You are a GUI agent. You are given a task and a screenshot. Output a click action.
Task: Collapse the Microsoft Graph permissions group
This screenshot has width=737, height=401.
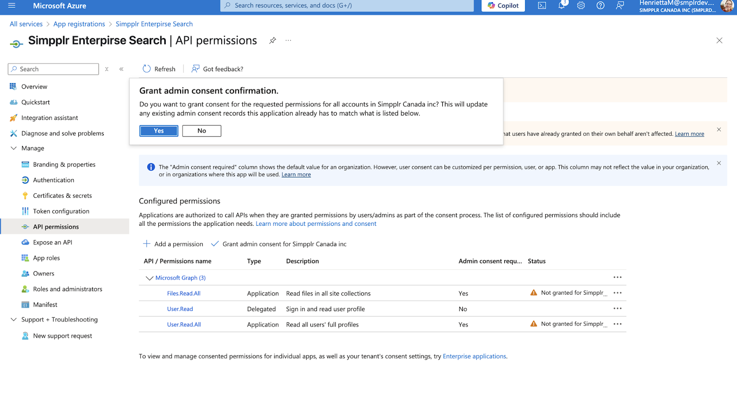149,278
